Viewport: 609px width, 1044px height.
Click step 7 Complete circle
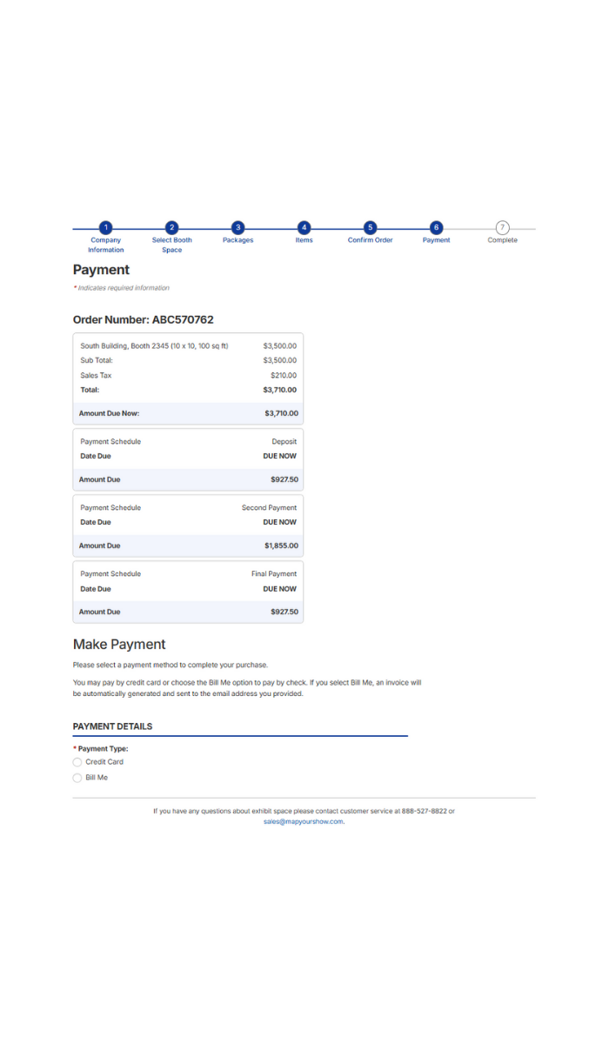pyautogui.click(x=502, y=228)
